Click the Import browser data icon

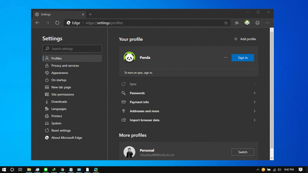(124, 120)
